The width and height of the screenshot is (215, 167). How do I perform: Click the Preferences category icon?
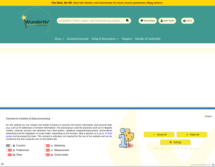[14, 150]
